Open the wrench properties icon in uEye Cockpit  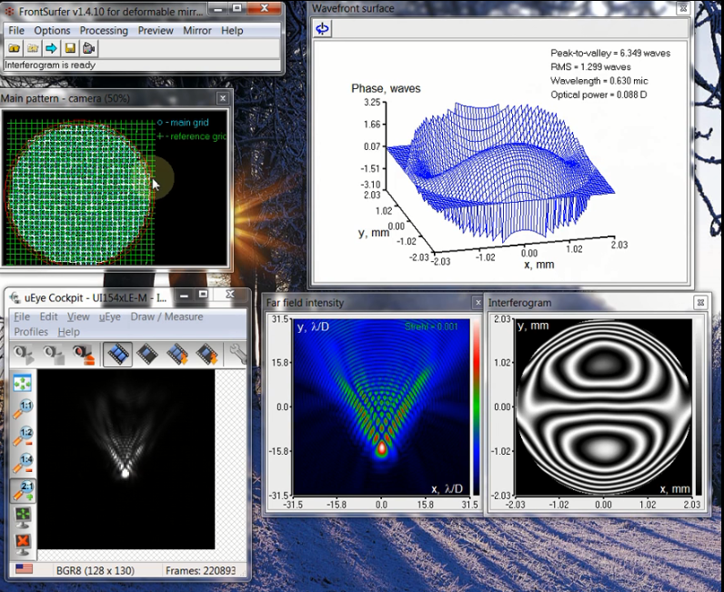[237, 355]
